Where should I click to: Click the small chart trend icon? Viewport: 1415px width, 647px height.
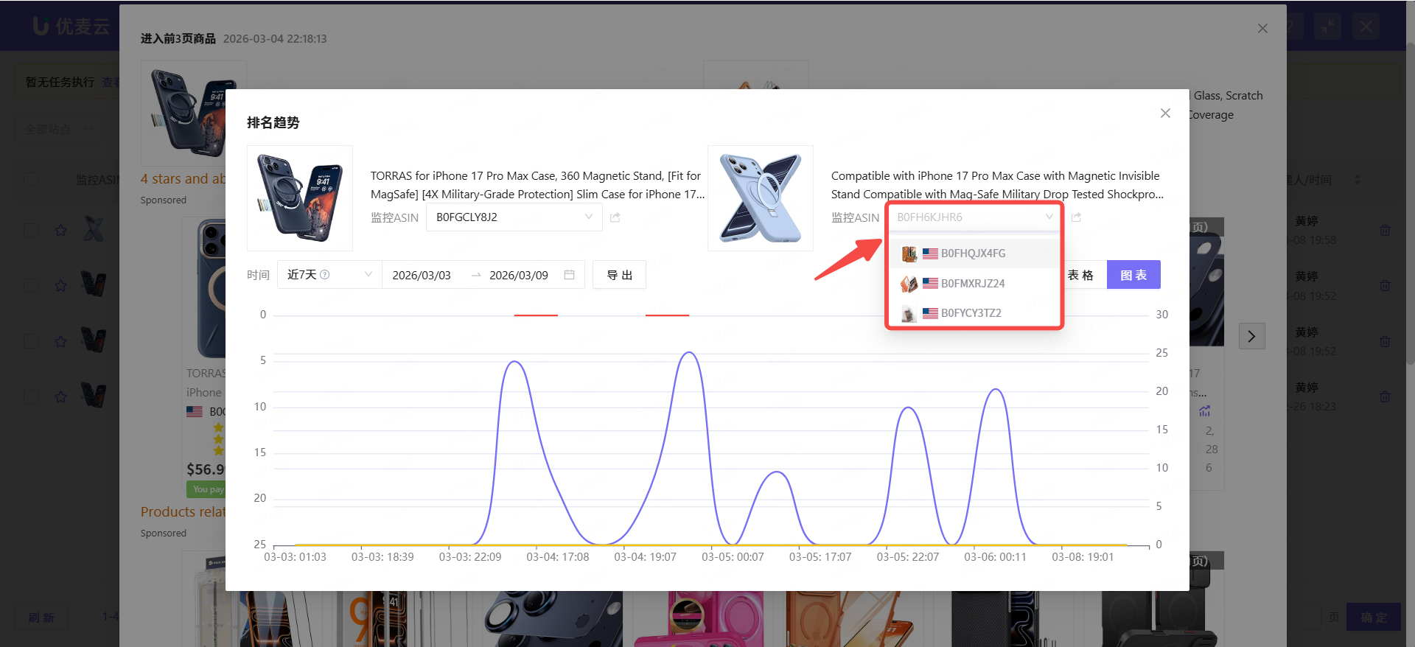click(1205, 410)
